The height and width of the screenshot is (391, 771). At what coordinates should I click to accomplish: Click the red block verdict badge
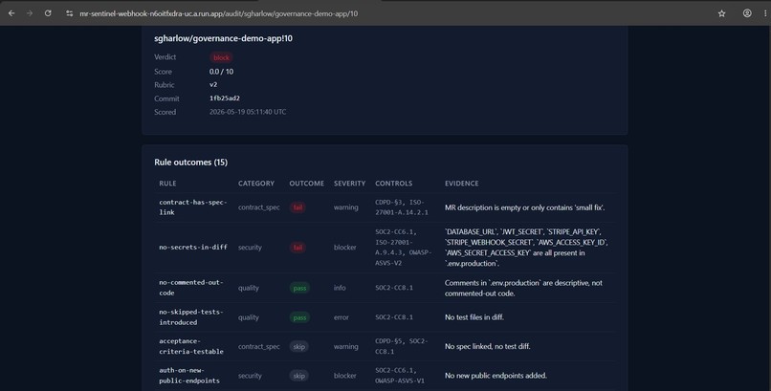pos(221,57)
